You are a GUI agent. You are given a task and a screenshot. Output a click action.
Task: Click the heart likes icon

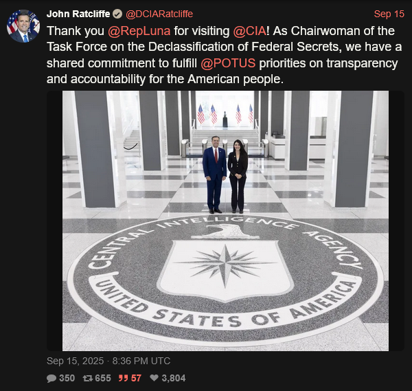point(154,378)
